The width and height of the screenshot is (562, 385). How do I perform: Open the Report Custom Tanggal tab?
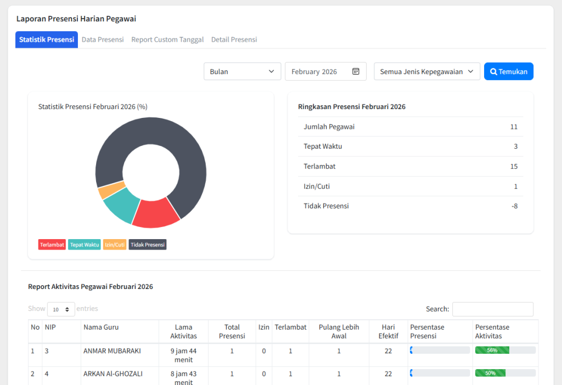point(167,39)
